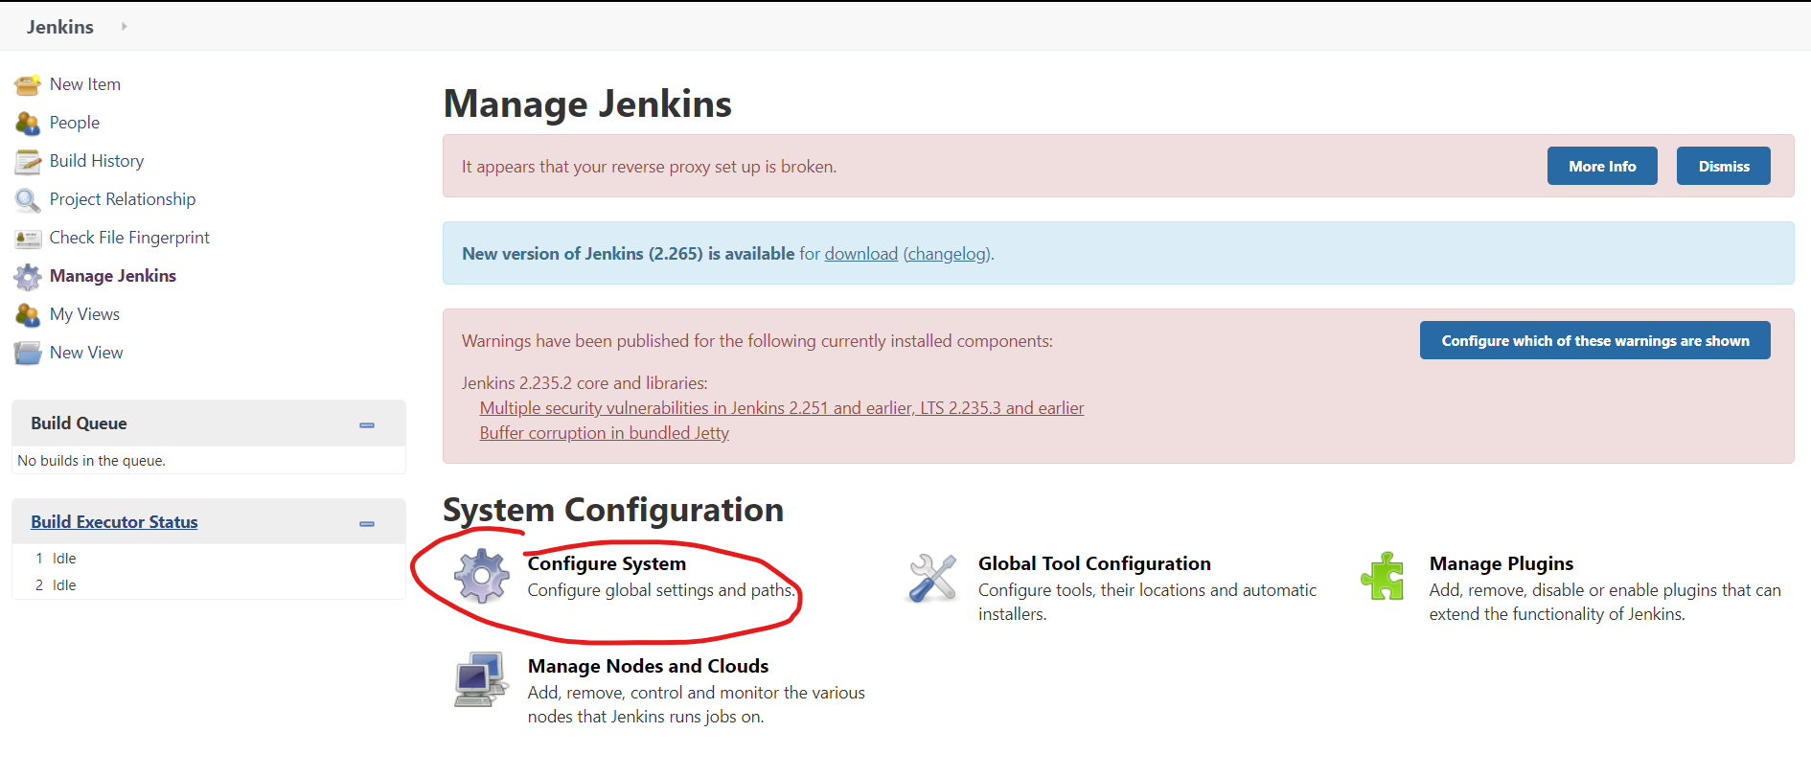Click the 'Configure global settings and paths.' description
This screenshot has width=1811, height=778.
661,590
